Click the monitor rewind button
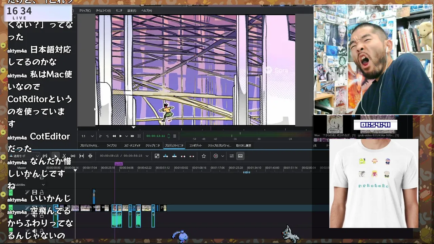This screenshot has width=434, height=244. [x=114, y=136]
